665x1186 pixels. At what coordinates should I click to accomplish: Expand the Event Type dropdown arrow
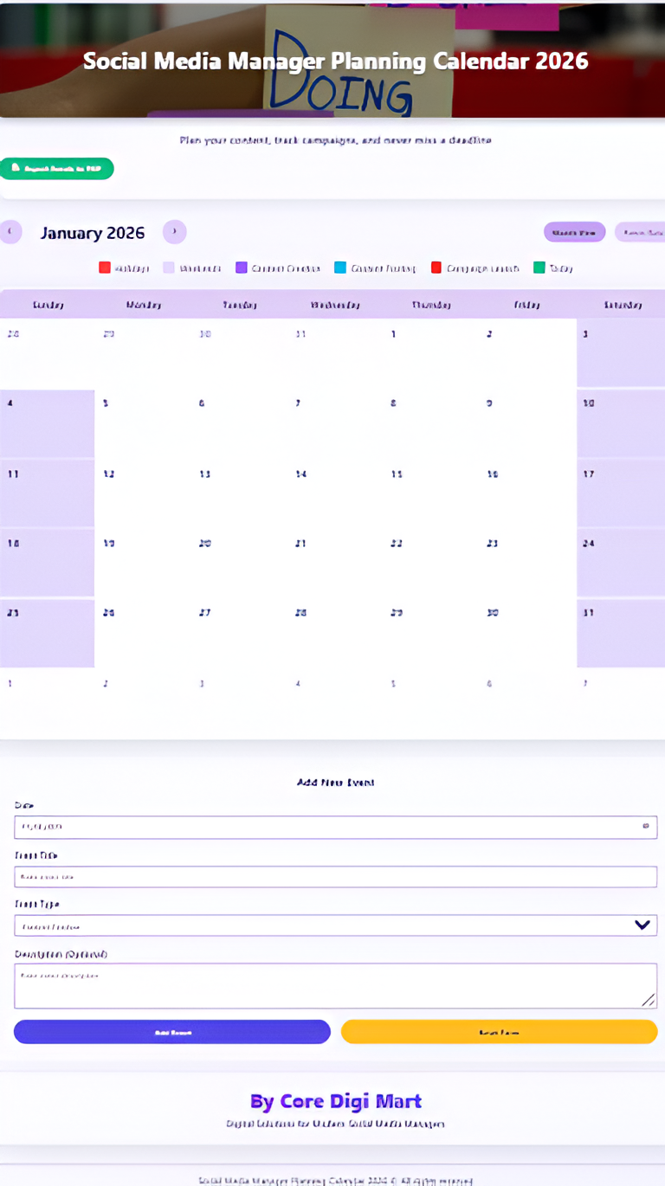pos(642,925)
